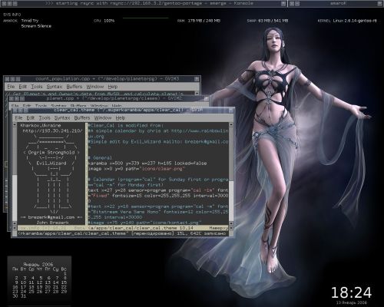This screenshot has width=384, height=307.
Task: Click the brezerk@gmail.com line in left pane
Action: 51,217
